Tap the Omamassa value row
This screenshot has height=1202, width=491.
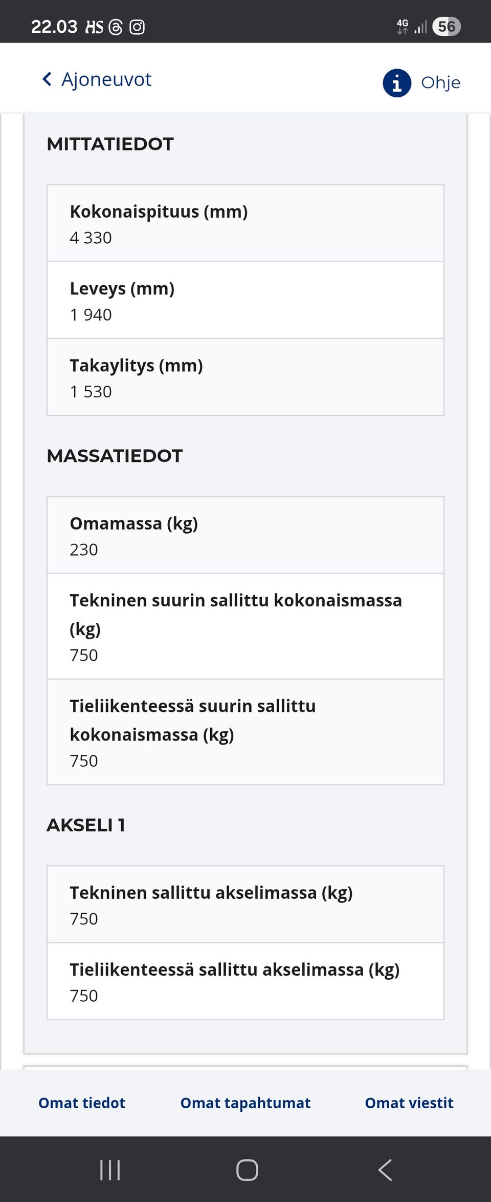coord(244,534)
